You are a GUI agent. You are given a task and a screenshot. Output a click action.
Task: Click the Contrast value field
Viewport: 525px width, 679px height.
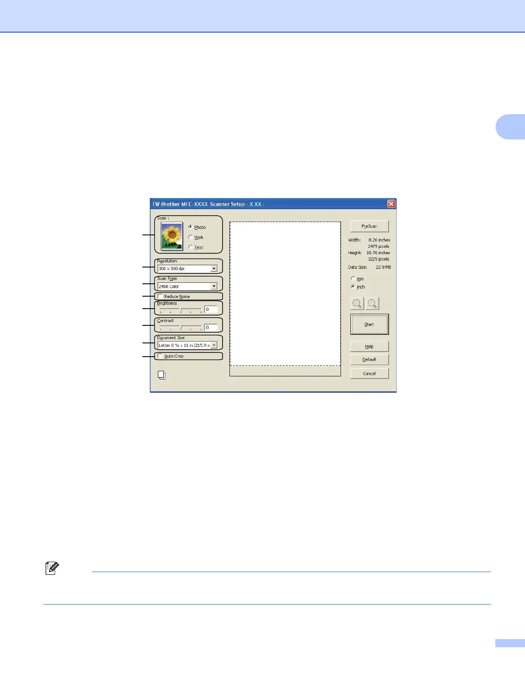pyautogui.click(x=211, y=327)
